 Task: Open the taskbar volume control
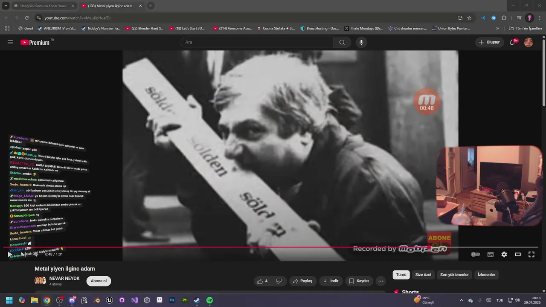point(517,300)
